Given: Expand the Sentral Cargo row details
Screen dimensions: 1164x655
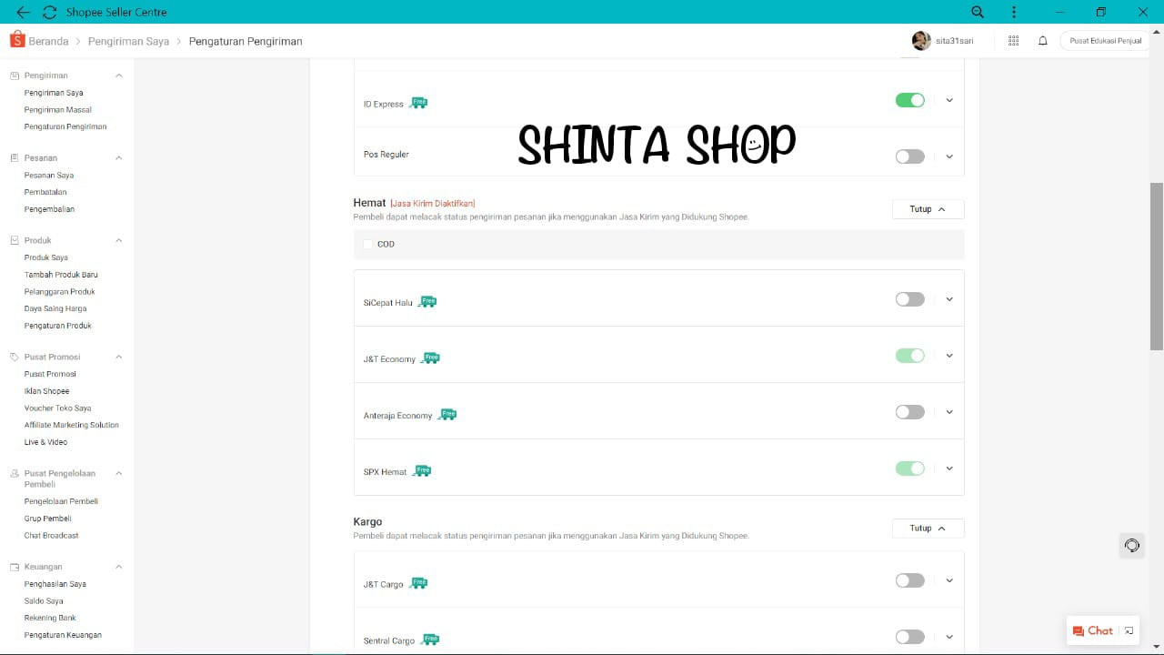Looking at the screenshot, I should tap(949, 637).
